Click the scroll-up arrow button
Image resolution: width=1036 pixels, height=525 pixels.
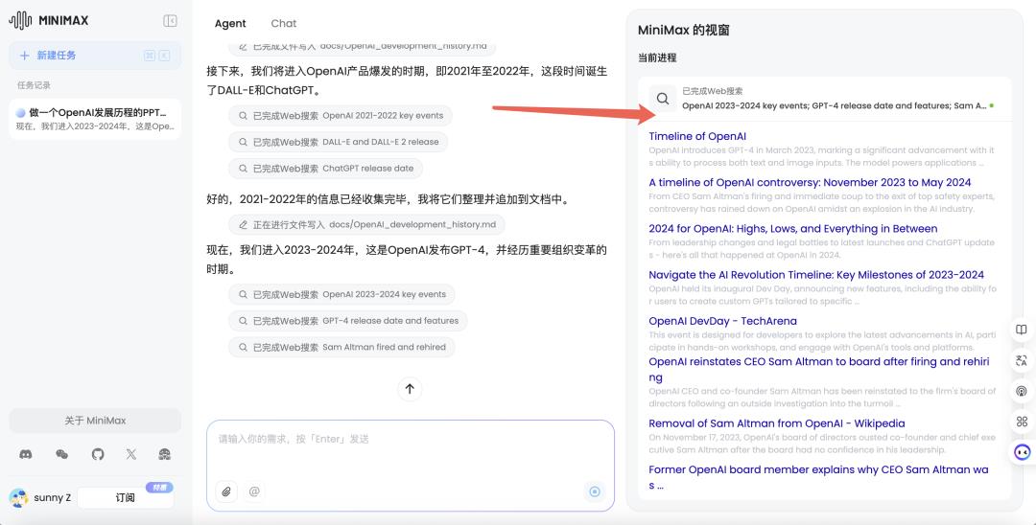410,388
